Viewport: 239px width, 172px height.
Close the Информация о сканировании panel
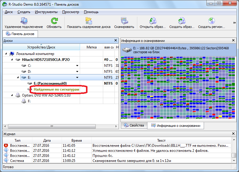click(x=233, y=40)
